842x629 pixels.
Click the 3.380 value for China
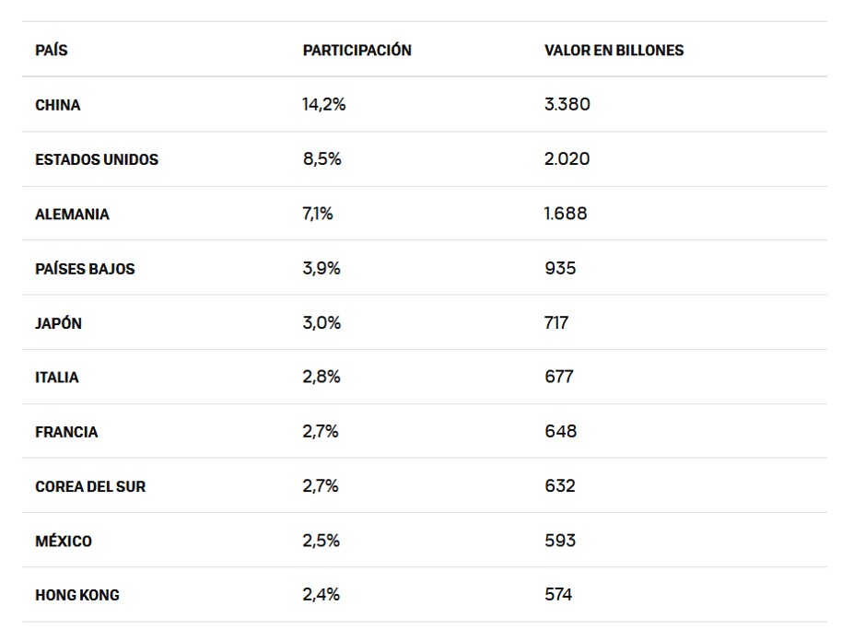pyautogui.click(x=567, y=105)
